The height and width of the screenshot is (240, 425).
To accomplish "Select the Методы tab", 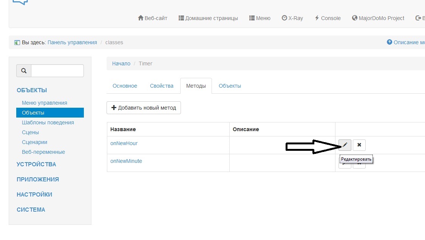I will [196, 86].
